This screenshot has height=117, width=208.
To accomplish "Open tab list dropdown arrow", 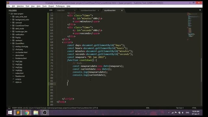I will (x=200, y=10).
